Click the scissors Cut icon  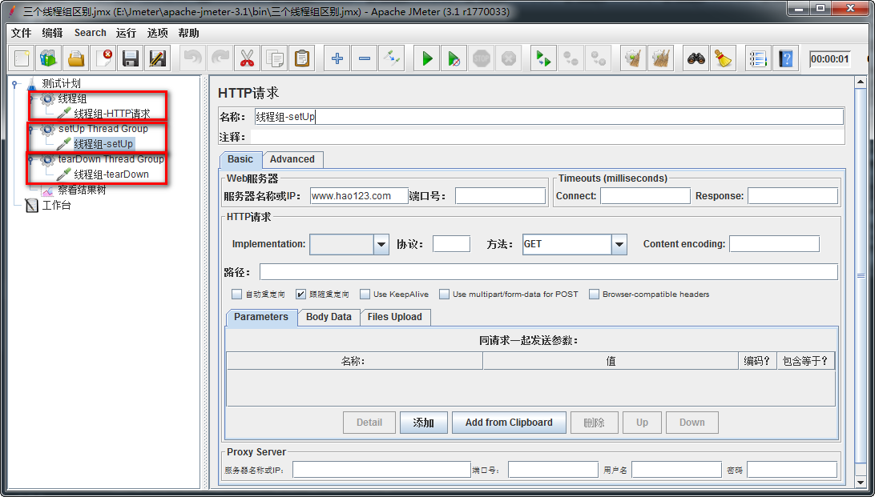pos(247,58)
